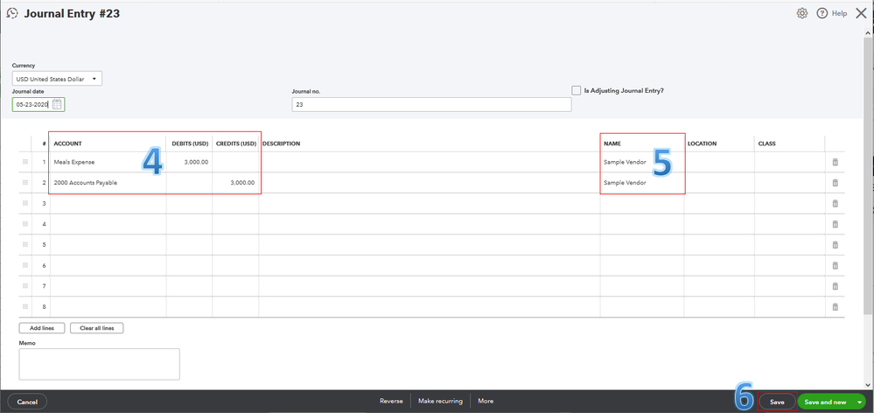874x413 pixels.
Task: Delete line 6 with trash icon
Action: pos(835,265)
